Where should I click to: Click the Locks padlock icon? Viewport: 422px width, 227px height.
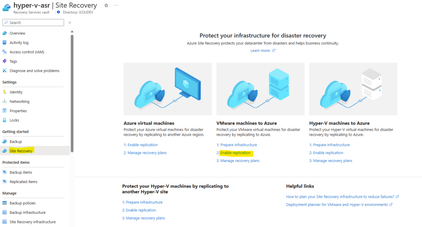[x=5, y=120]
